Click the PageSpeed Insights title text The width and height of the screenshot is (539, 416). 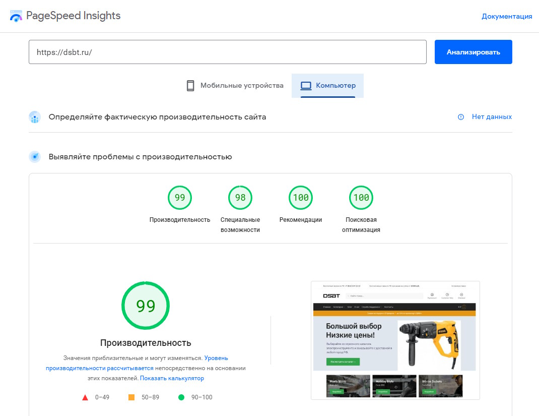coord(73,16)
